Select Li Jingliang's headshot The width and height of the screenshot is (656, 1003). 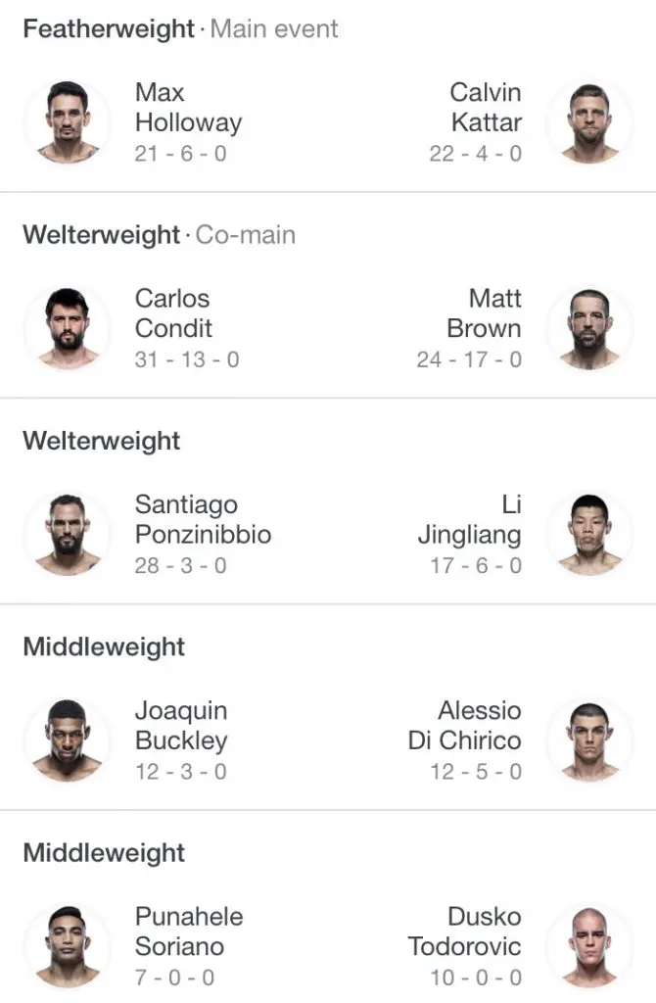[x=588, y=535]
